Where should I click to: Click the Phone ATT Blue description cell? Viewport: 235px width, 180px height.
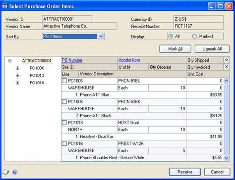tap(132, 95)
